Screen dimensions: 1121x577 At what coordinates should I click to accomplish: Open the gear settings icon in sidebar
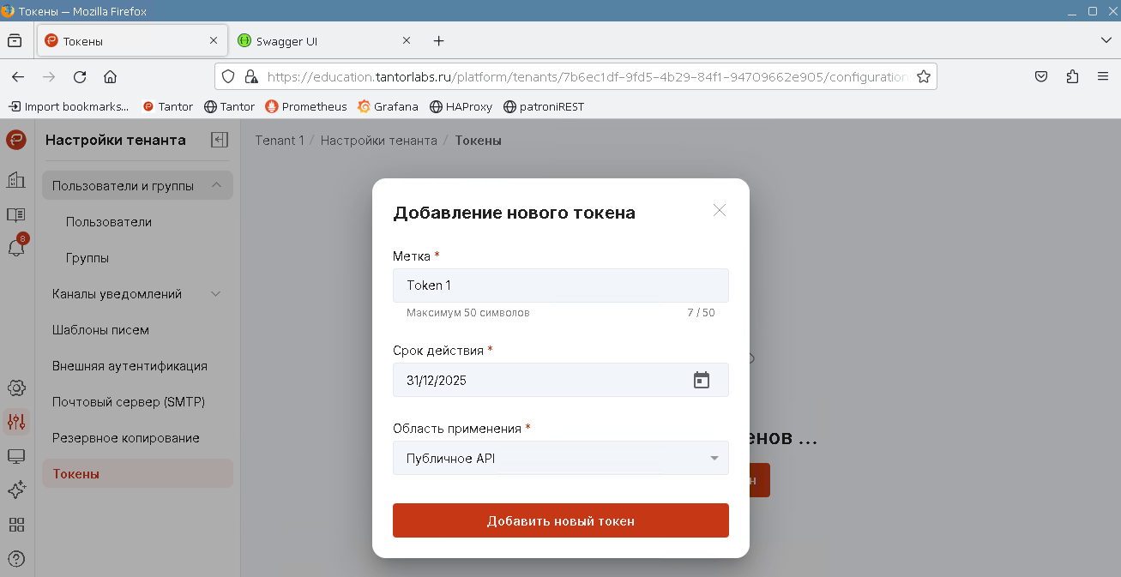tap(15, 388)
